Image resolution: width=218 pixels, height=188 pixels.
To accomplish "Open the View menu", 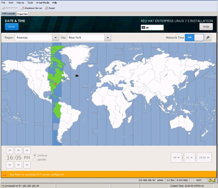I will pyautogui.click(x=11, y=2).
